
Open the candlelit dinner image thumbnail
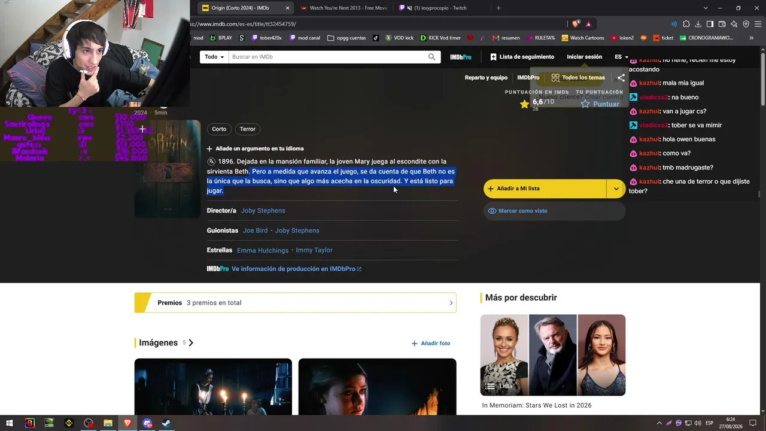(213, 387)
